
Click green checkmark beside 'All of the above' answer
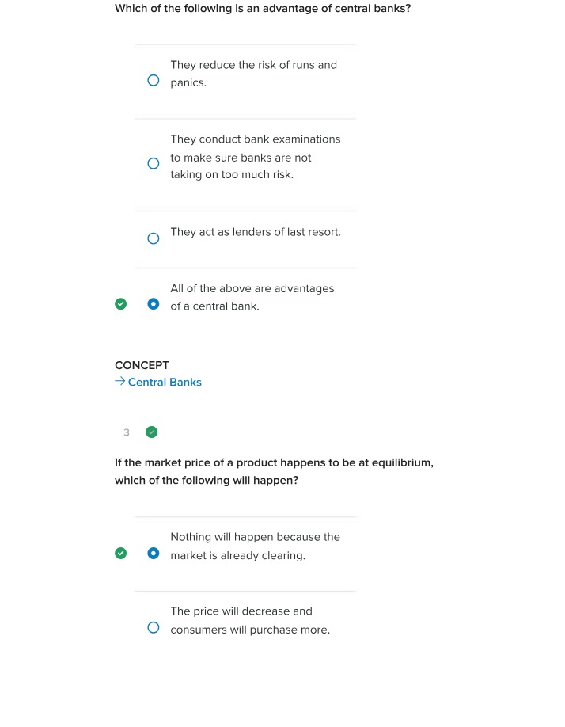120,303
